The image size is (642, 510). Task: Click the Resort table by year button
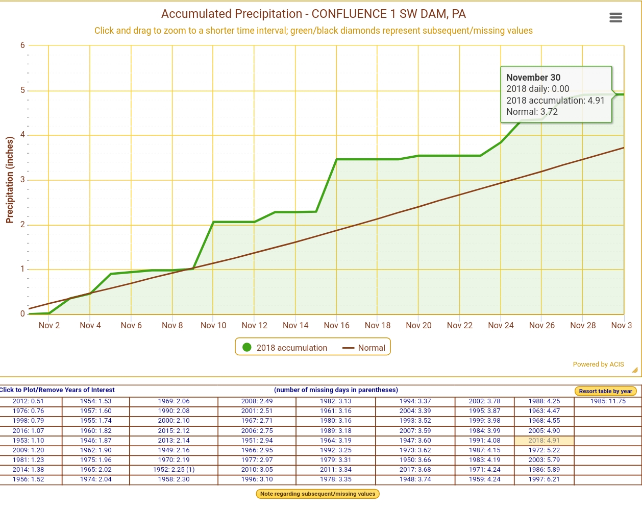coord(605,391)
